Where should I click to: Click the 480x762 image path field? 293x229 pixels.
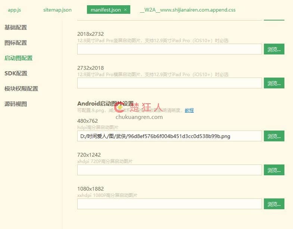[x=169, y=136]
